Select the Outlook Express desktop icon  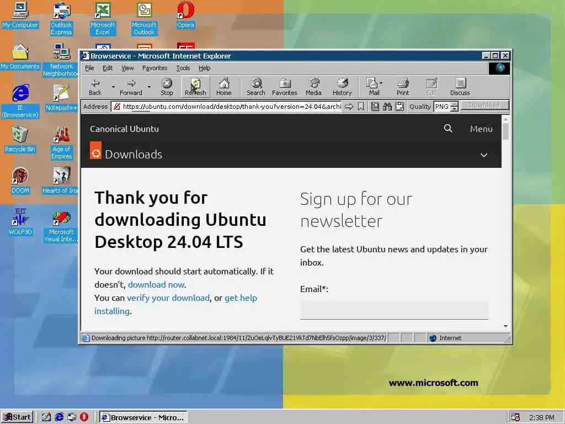point(61,19)
